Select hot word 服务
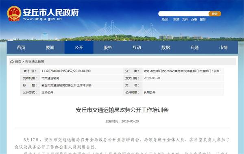This screenshot has width=244, height=154. pos(203,20)
